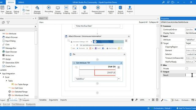Click Cut in ribbon
196x110 pixels.
coord(26,7)
